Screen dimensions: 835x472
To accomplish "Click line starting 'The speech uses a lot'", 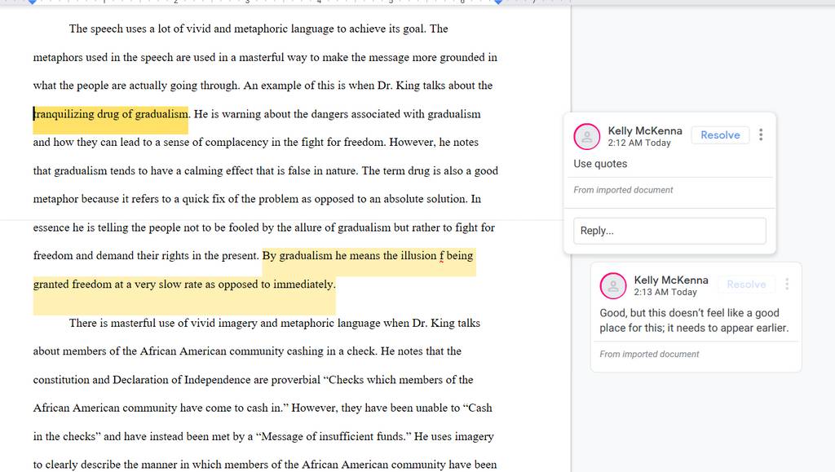I will pyautogui.click(x=258, y=29).
